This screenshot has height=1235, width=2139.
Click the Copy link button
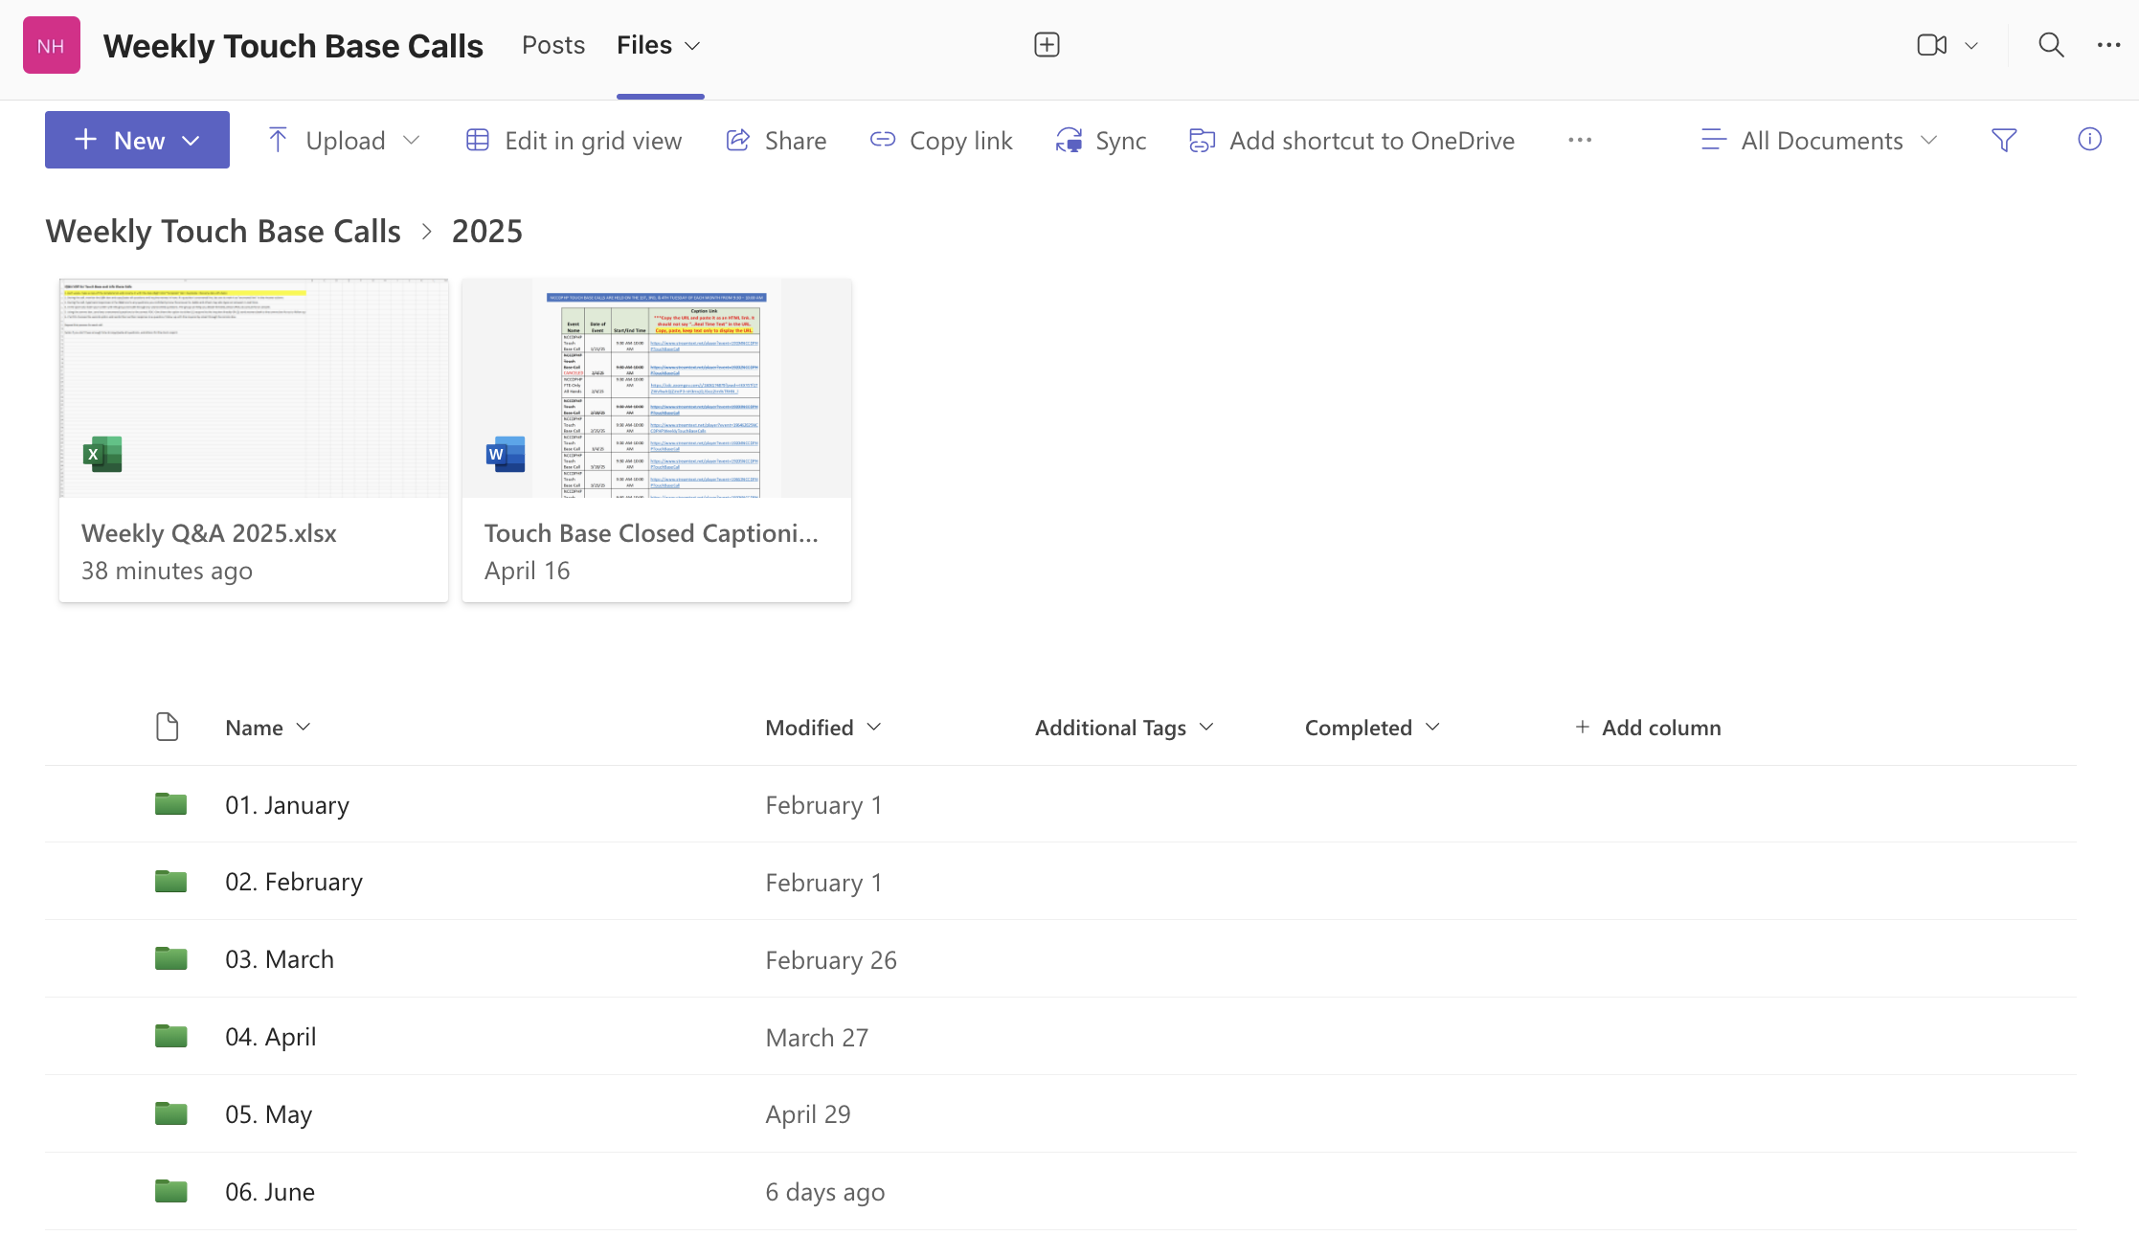pos(940,141)
